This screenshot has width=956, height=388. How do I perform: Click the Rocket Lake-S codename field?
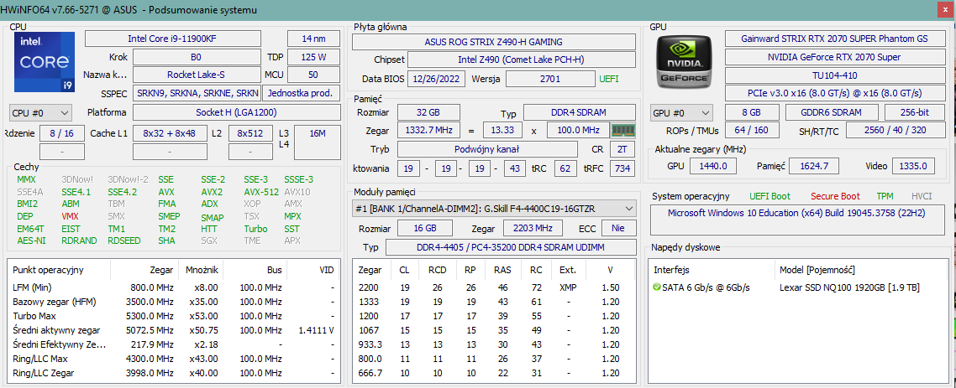(197, 75)
